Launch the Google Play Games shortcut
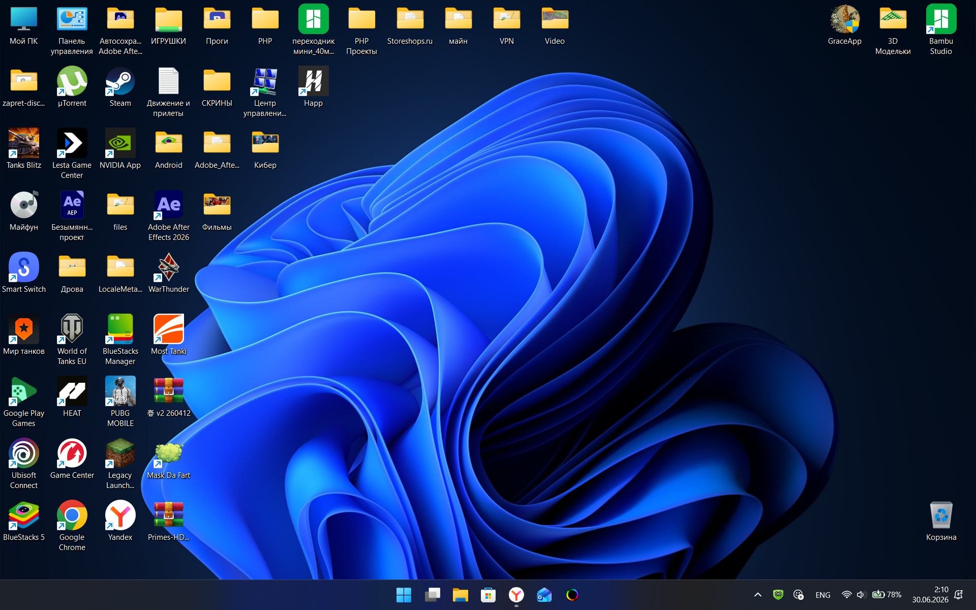This screenshot has height=610, width=976. coord(24,403)
